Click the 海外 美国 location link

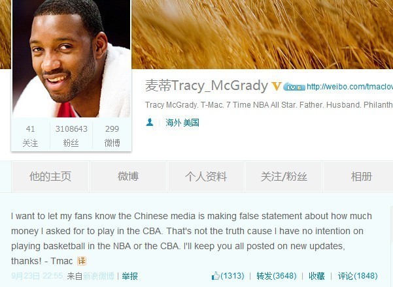[182, 123]
